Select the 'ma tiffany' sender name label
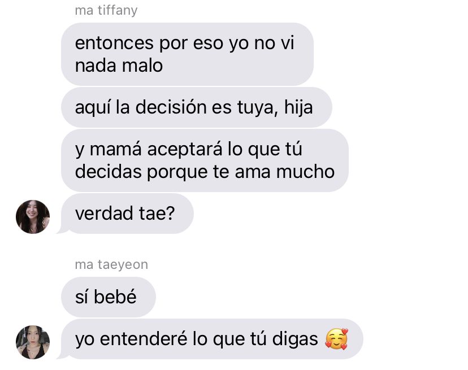 pos(106,10)
